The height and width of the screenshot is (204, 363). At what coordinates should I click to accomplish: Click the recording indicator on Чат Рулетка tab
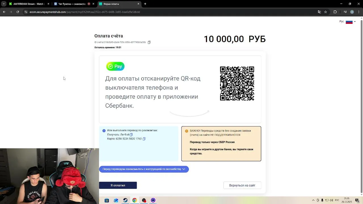pyautogui.click(x=89, y=4)
